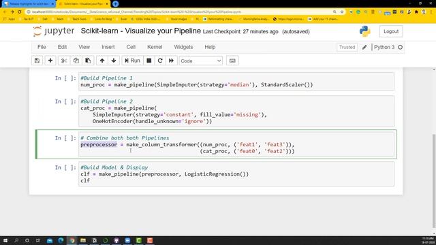
Task: Restart the kernel circular arrow icon
Action: pyautogui.click(x=160, y=61)
